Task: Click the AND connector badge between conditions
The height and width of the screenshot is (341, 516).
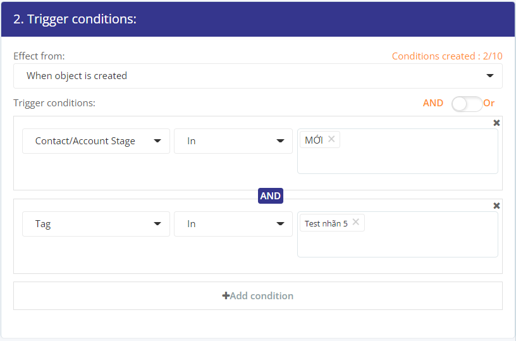Action: (x=271, y=196)
